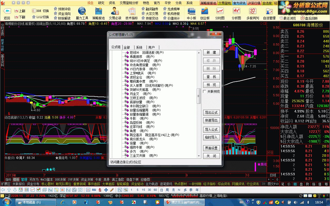Screen dimensions: 330x206
Task: Select formula 攻击角度倍量 (用户)
Action: pyautogui.click(x=145, y=65)
